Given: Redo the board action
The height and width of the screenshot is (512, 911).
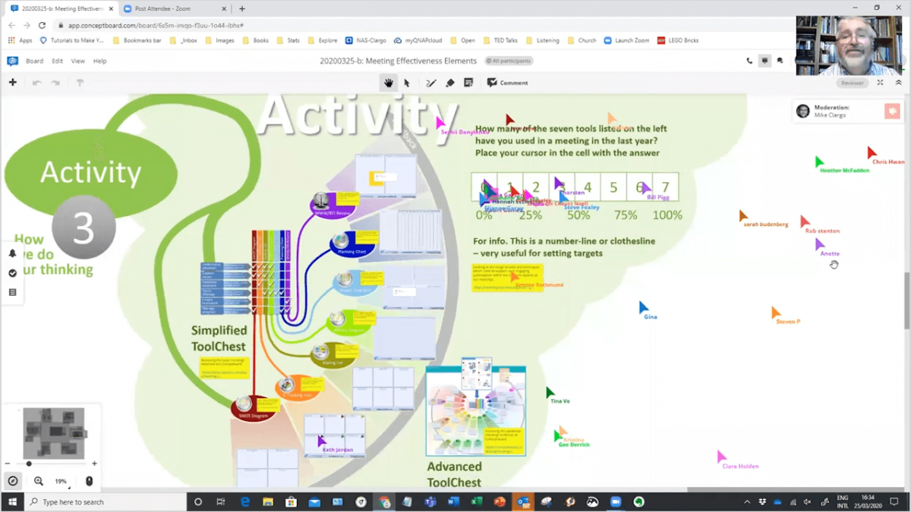Looking at the screenshot, I should (55, 83).
